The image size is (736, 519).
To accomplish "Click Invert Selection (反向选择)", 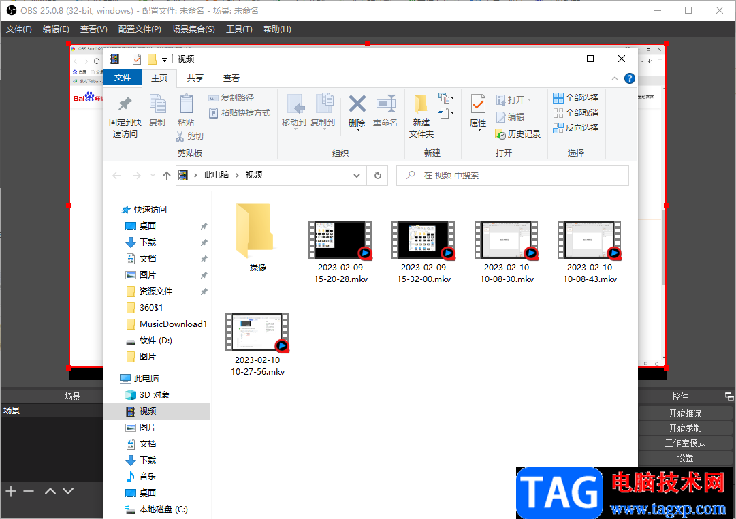I will click(x=575, y=128).
